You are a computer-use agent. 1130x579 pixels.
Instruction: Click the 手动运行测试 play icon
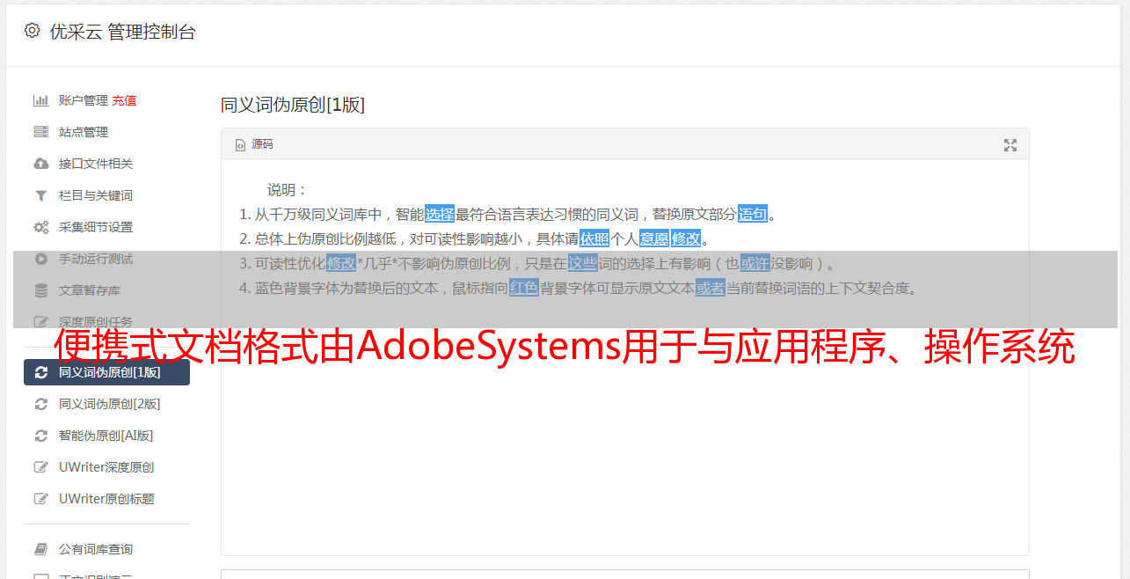(40, 259)
